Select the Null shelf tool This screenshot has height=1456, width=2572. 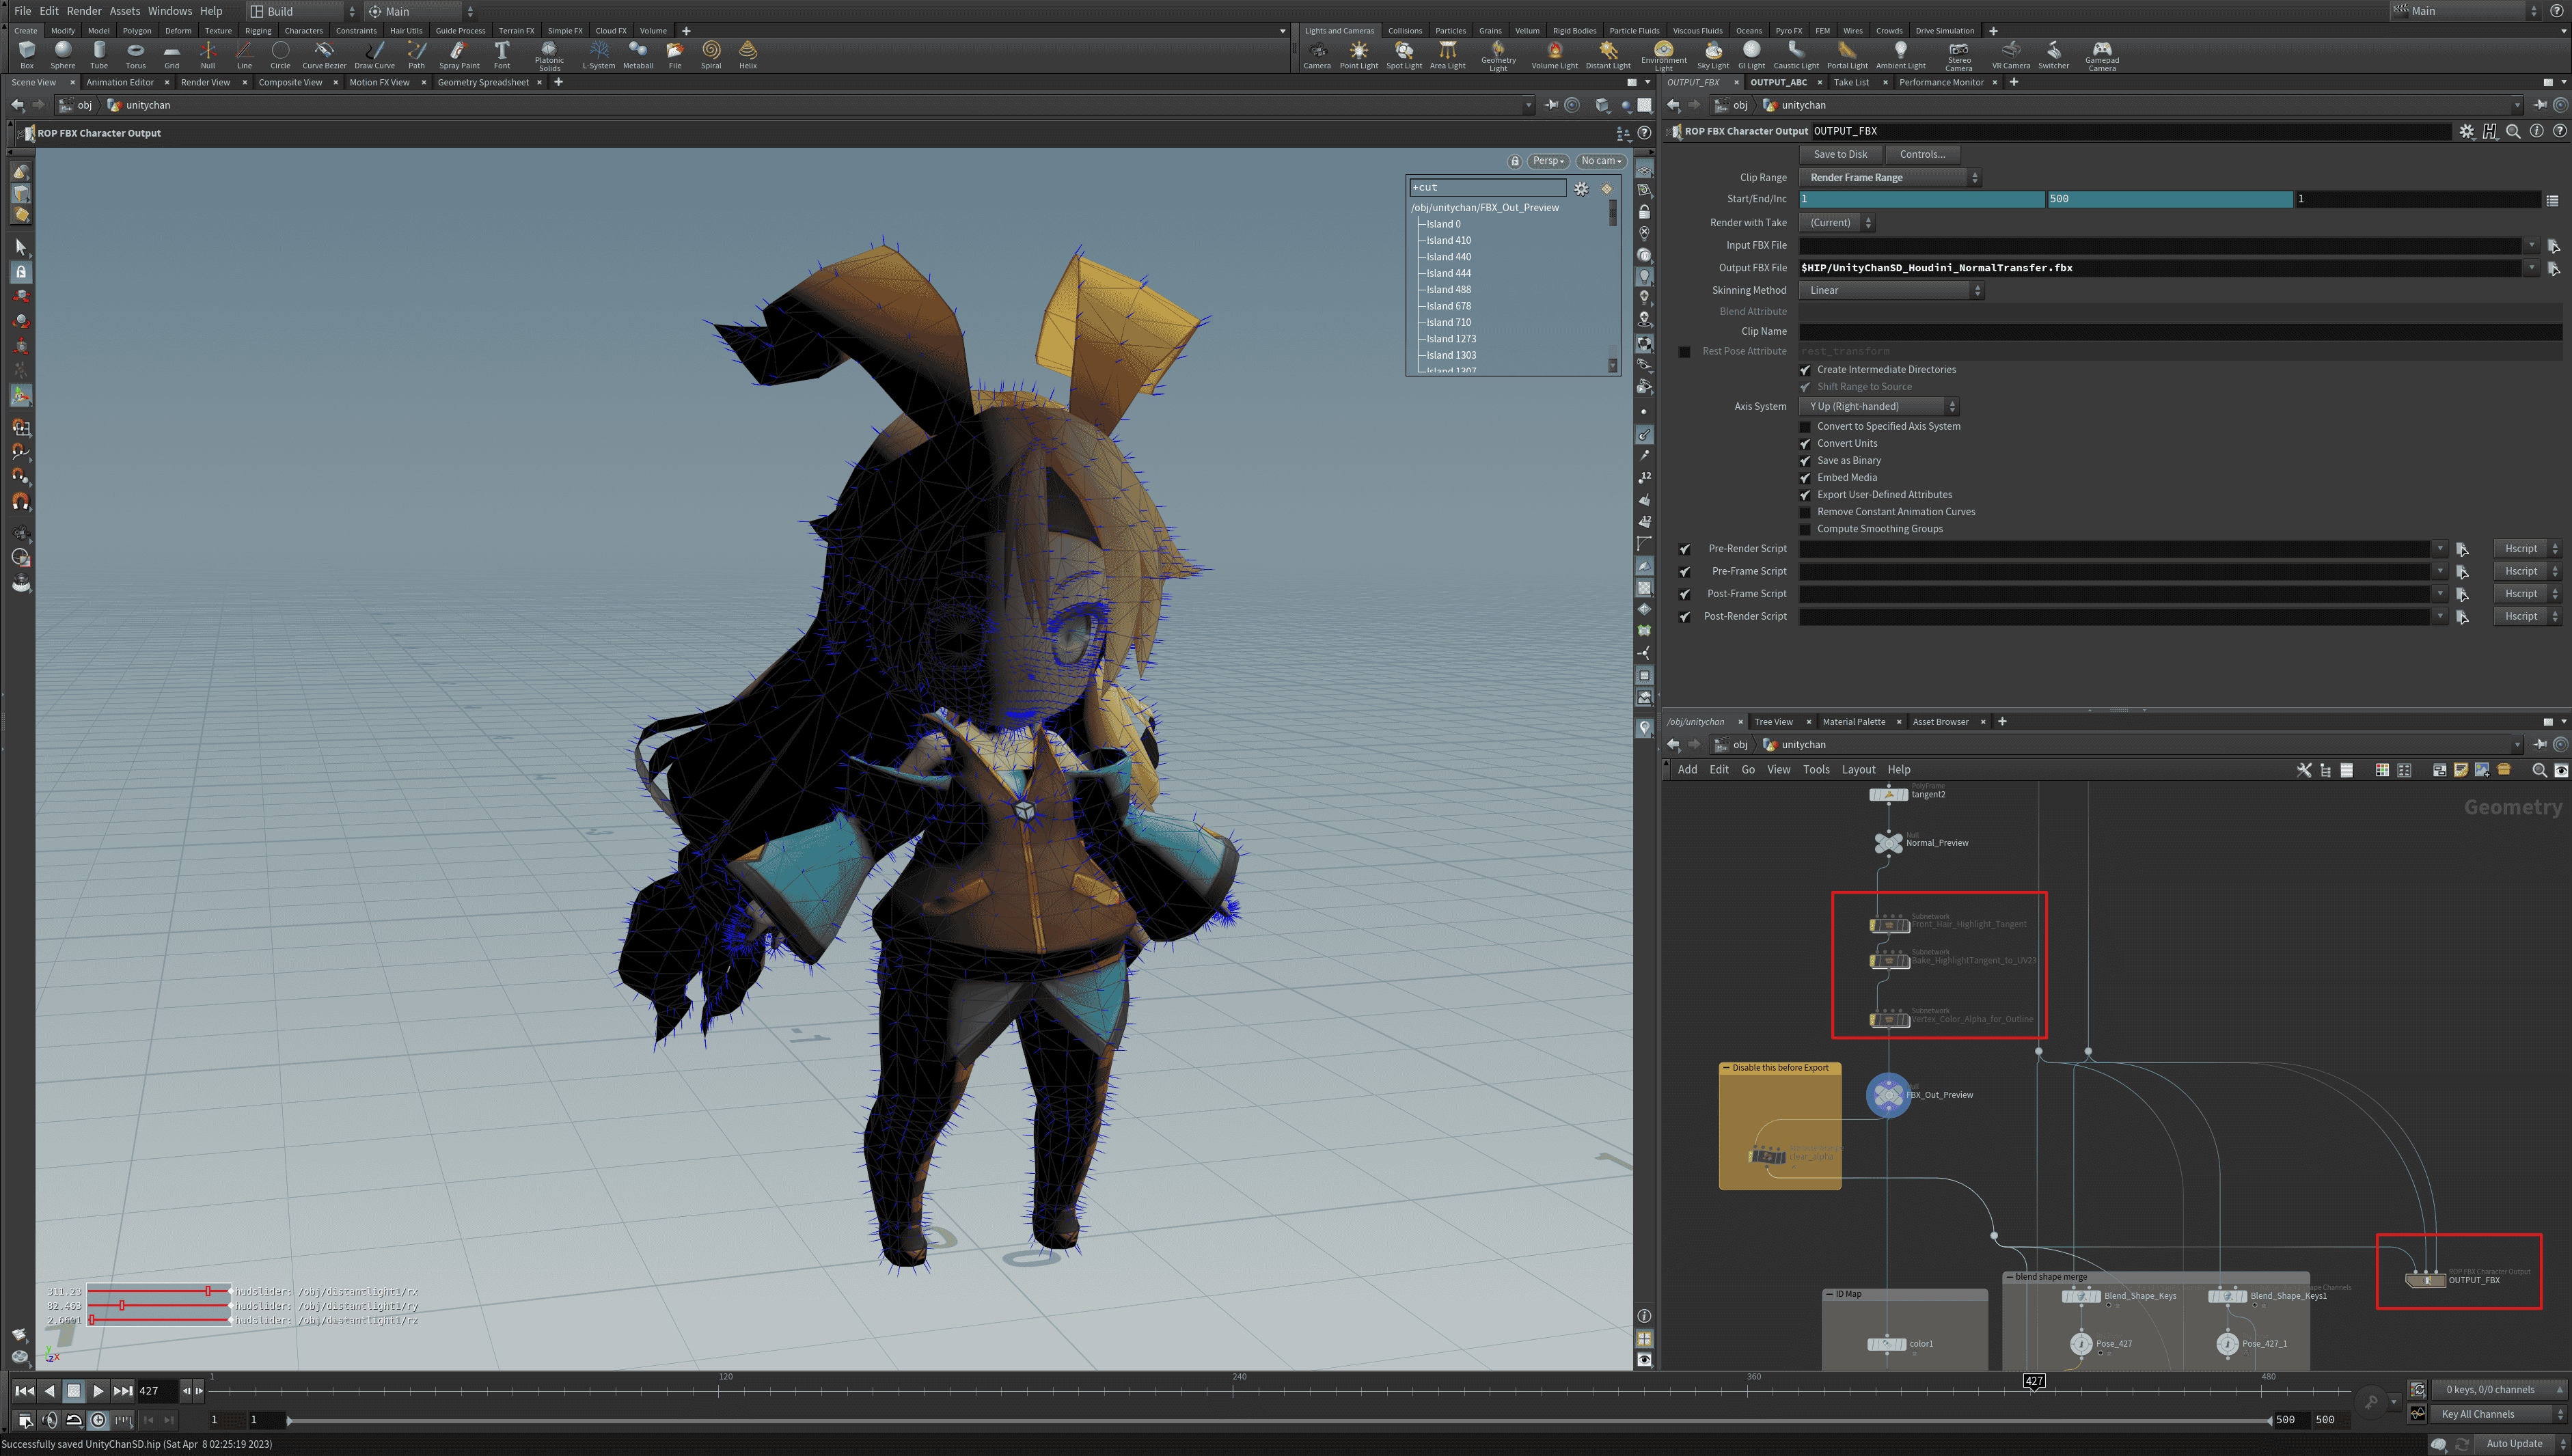(x=208, y=55)
